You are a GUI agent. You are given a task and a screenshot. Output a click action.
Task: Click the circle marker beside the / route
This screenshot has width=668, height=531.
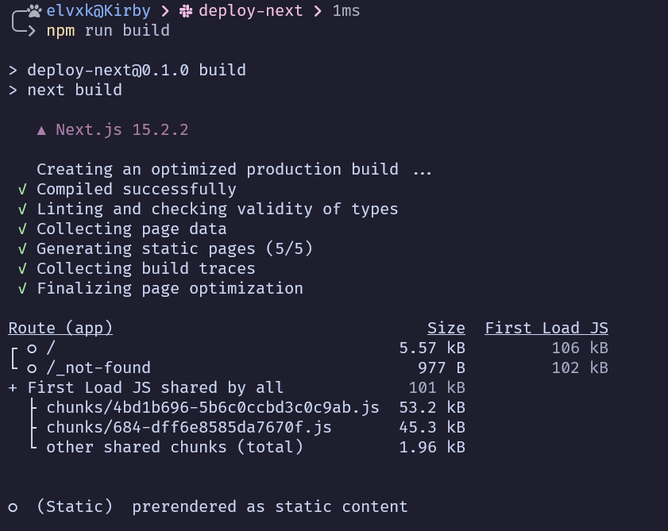pyautogui.click(x=32, y=348)
